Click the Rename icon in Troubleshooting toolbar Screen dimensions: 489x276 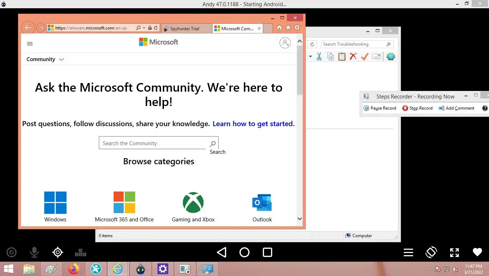tap(376, 56)
